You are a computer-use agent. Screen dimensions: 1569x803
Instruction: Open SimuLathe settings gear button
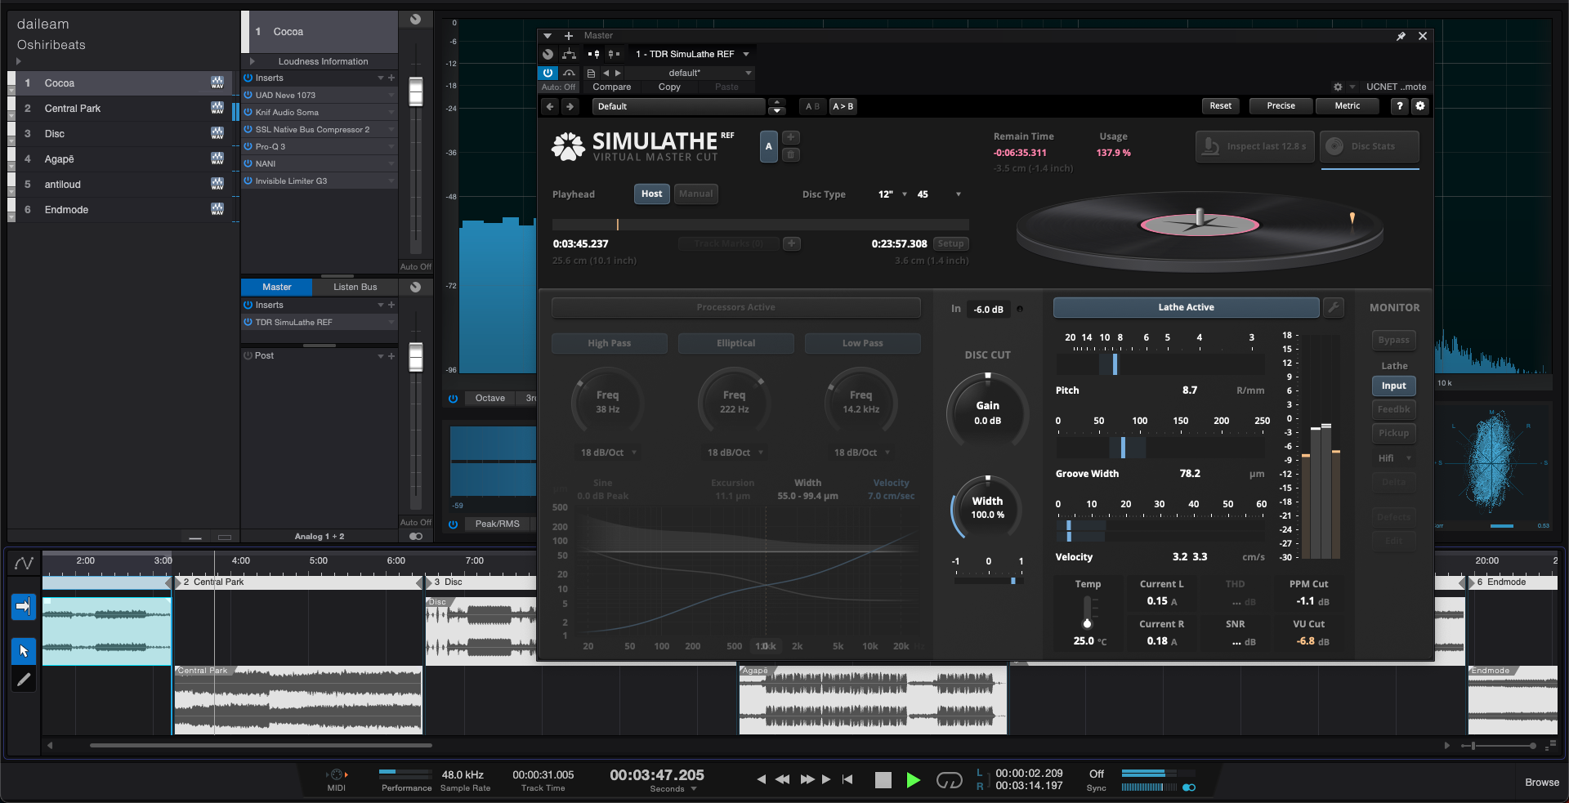coord(1420,106)
